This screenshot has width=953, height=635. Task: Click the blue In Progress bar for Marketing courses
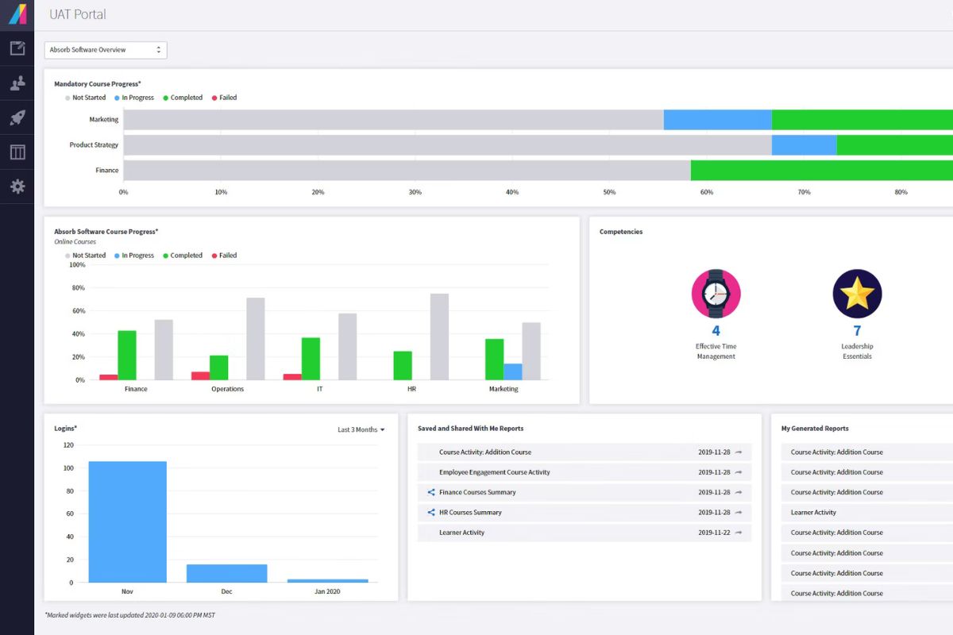[x=513, y=372]
